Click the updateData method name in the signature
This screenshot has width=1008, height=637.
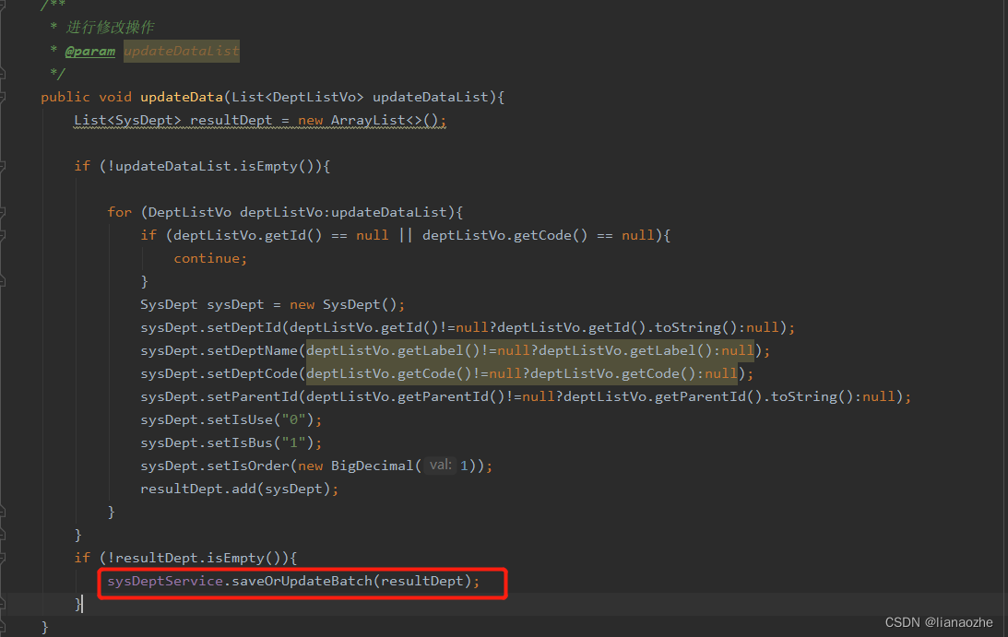(182, 97)
